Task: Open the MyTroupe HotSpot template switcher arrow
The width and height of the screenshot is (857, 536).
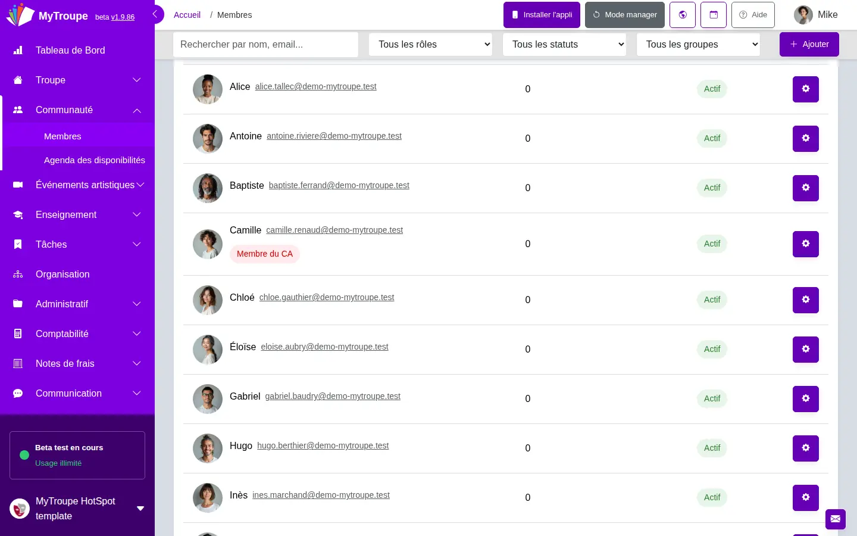Action: click(x=140, y=509)
